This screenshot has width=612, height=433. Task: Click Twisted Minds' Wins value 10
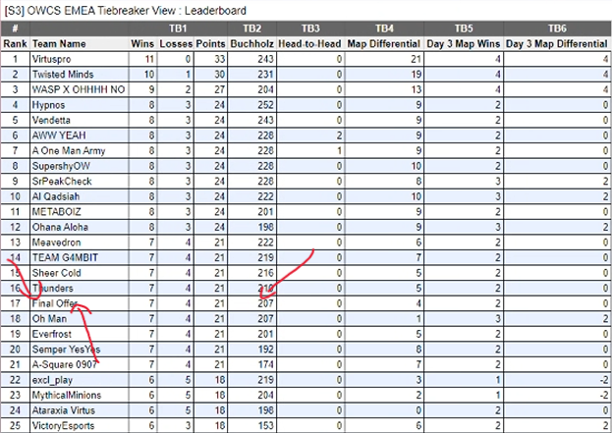coord(149,75)
